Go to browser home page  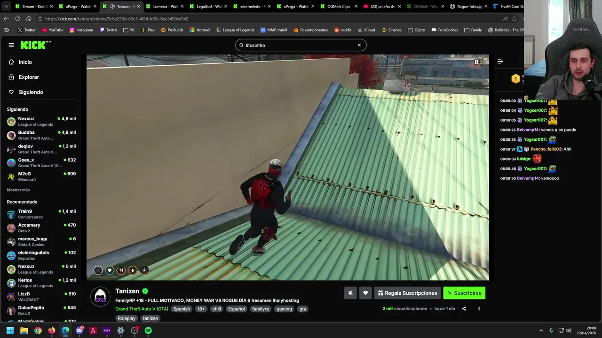tap(29, 19)
